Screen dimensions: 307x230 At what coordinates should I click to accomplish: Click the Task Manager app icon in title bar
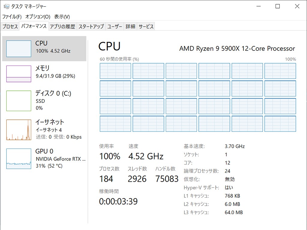pos(6,6)
